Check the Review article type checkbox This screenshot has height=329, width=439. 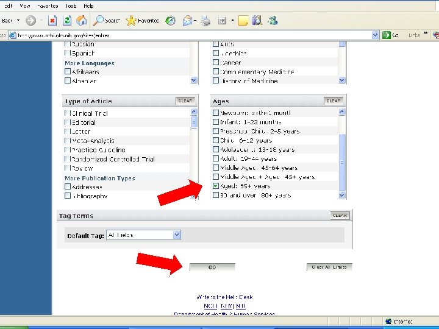67,168
